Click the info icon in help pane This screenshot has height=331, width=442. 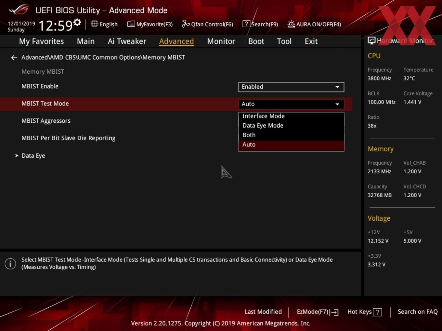pos(10,264)
